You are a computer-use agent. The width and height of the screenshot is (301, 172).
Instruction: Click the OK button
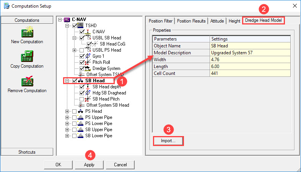59,165
